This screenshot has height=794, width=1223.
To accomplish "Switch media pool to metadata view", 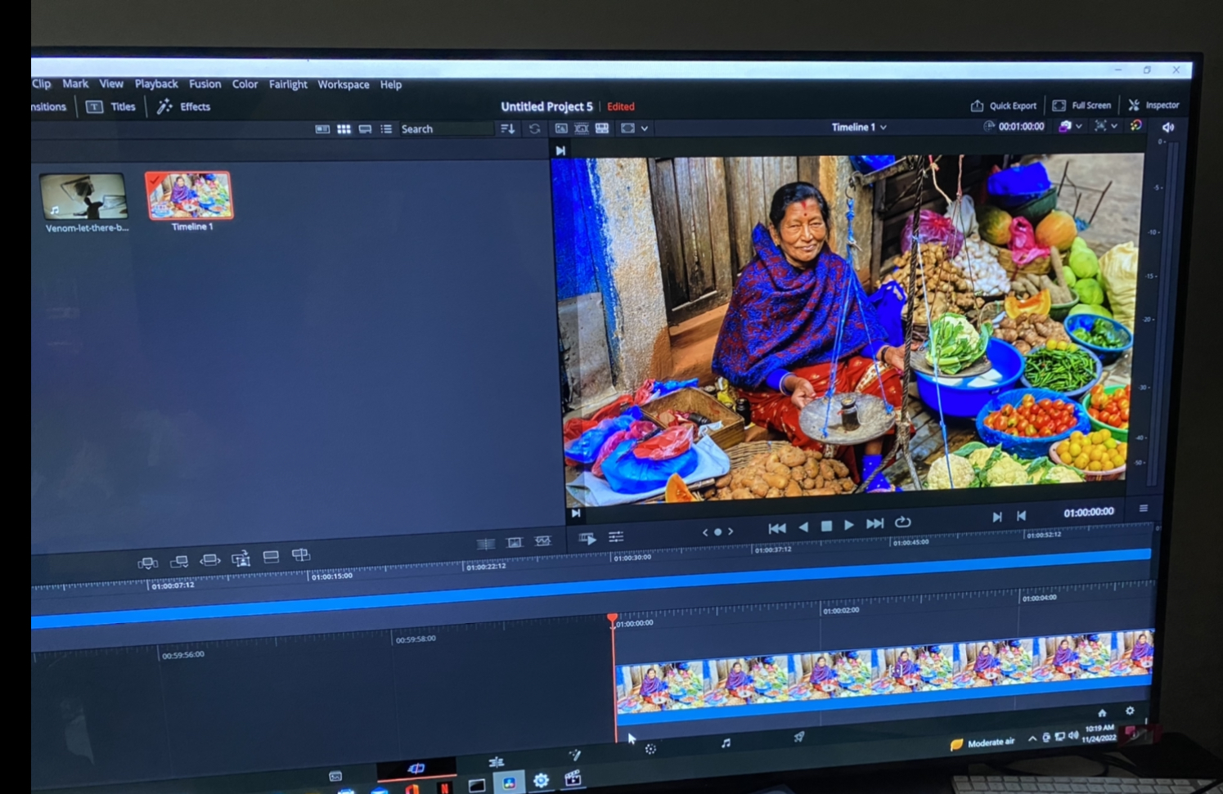I will (x=322, y=129).
